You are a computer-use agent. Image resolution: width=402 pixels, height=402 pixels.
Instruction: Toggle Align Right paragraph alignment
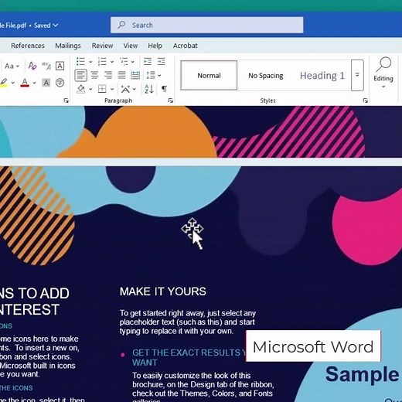tap(108, 75)
